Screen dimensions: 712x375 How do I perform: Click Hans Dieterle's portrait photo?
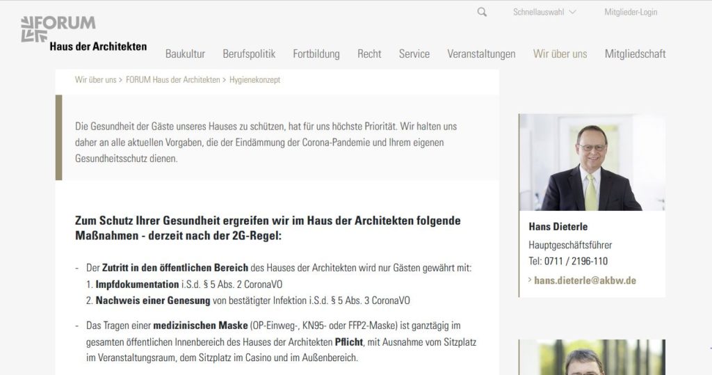tap(592, 162)
